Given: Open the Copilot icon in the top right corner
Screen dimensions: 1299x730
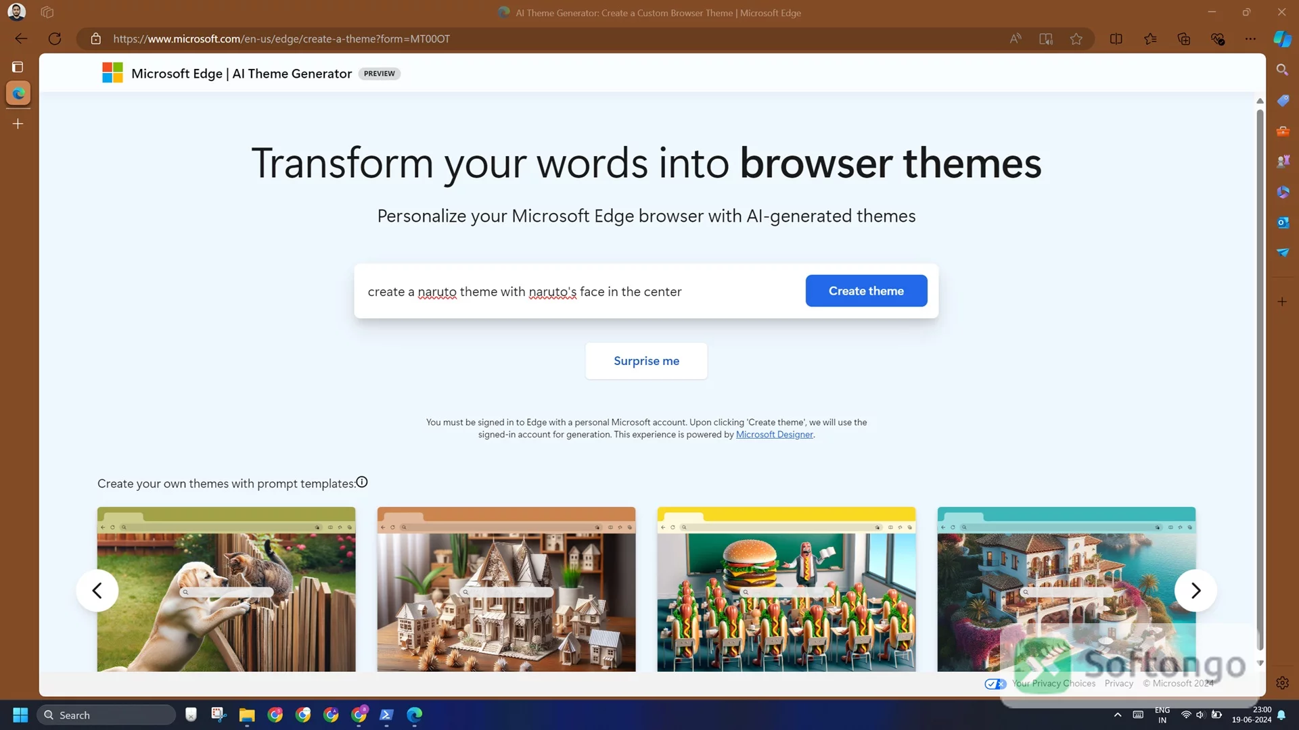Looking at the screenshot, I should (1282, 39).
